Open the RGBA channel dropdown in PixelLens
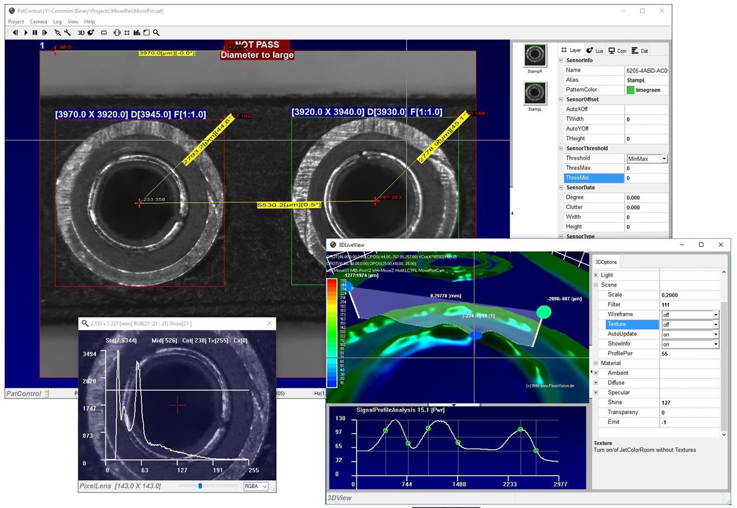 256,486
